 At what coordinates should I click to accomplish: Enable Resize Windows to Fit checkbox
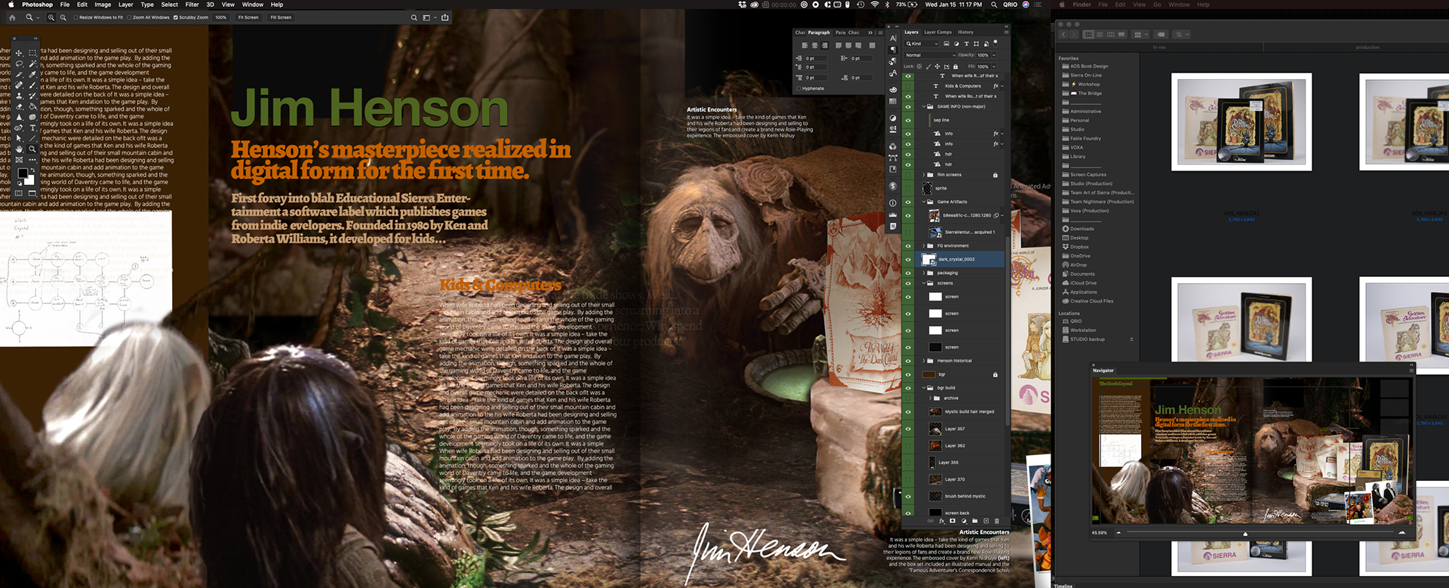click(76, 17)
